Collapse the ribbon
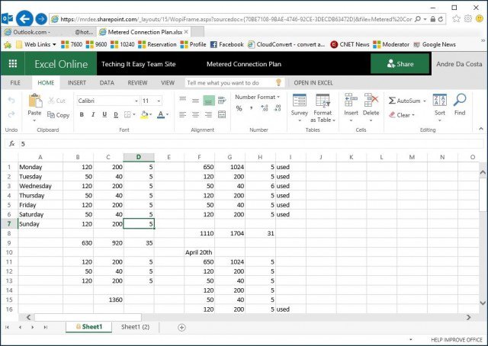Screen dimensions: 488x346 (481, 129)
